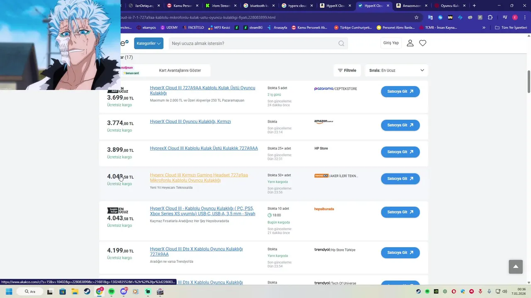Click Kart Avantajlarını Göster button
This screenshot has height=298, width=531.
click(x=180, y=70)
